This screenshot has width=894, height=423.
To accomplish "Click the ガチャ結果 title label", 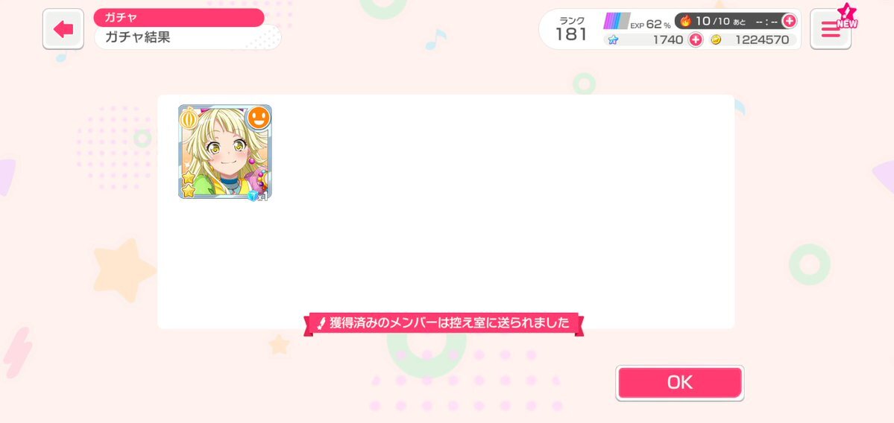I will coord(137,37).
